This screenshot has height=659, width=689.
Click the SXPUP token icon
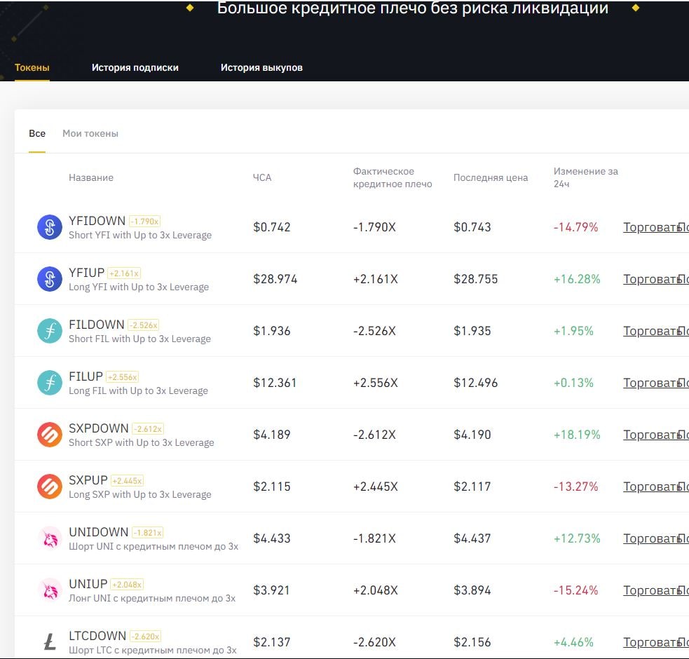pyautogui.click(x=50, y=487)
